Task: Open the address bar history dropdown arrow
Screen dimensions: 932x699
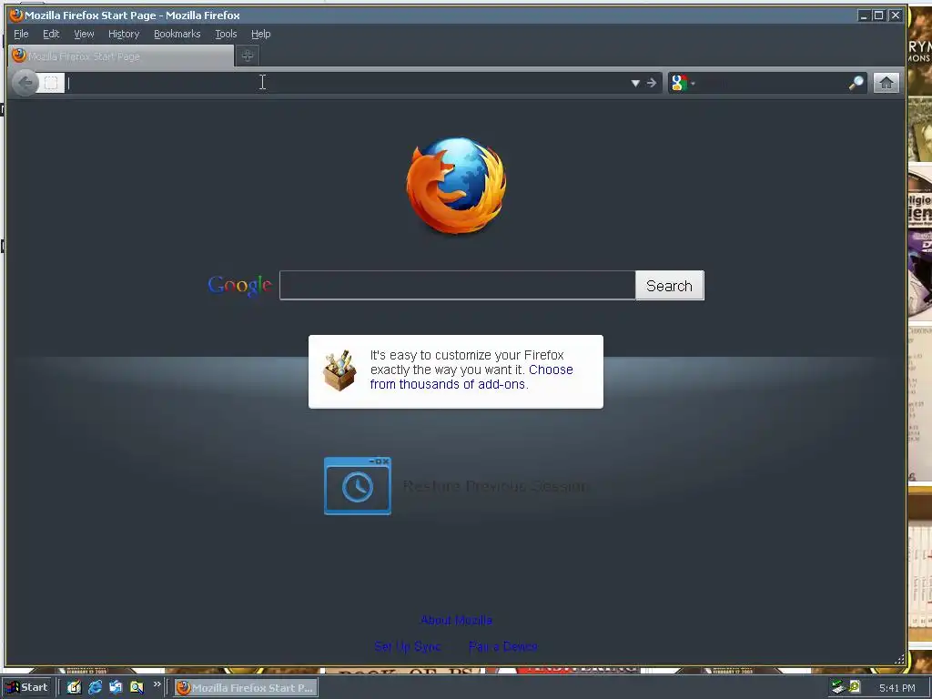Action: (635, 83)
